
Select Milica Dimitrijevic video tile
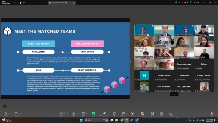(144, 30)
